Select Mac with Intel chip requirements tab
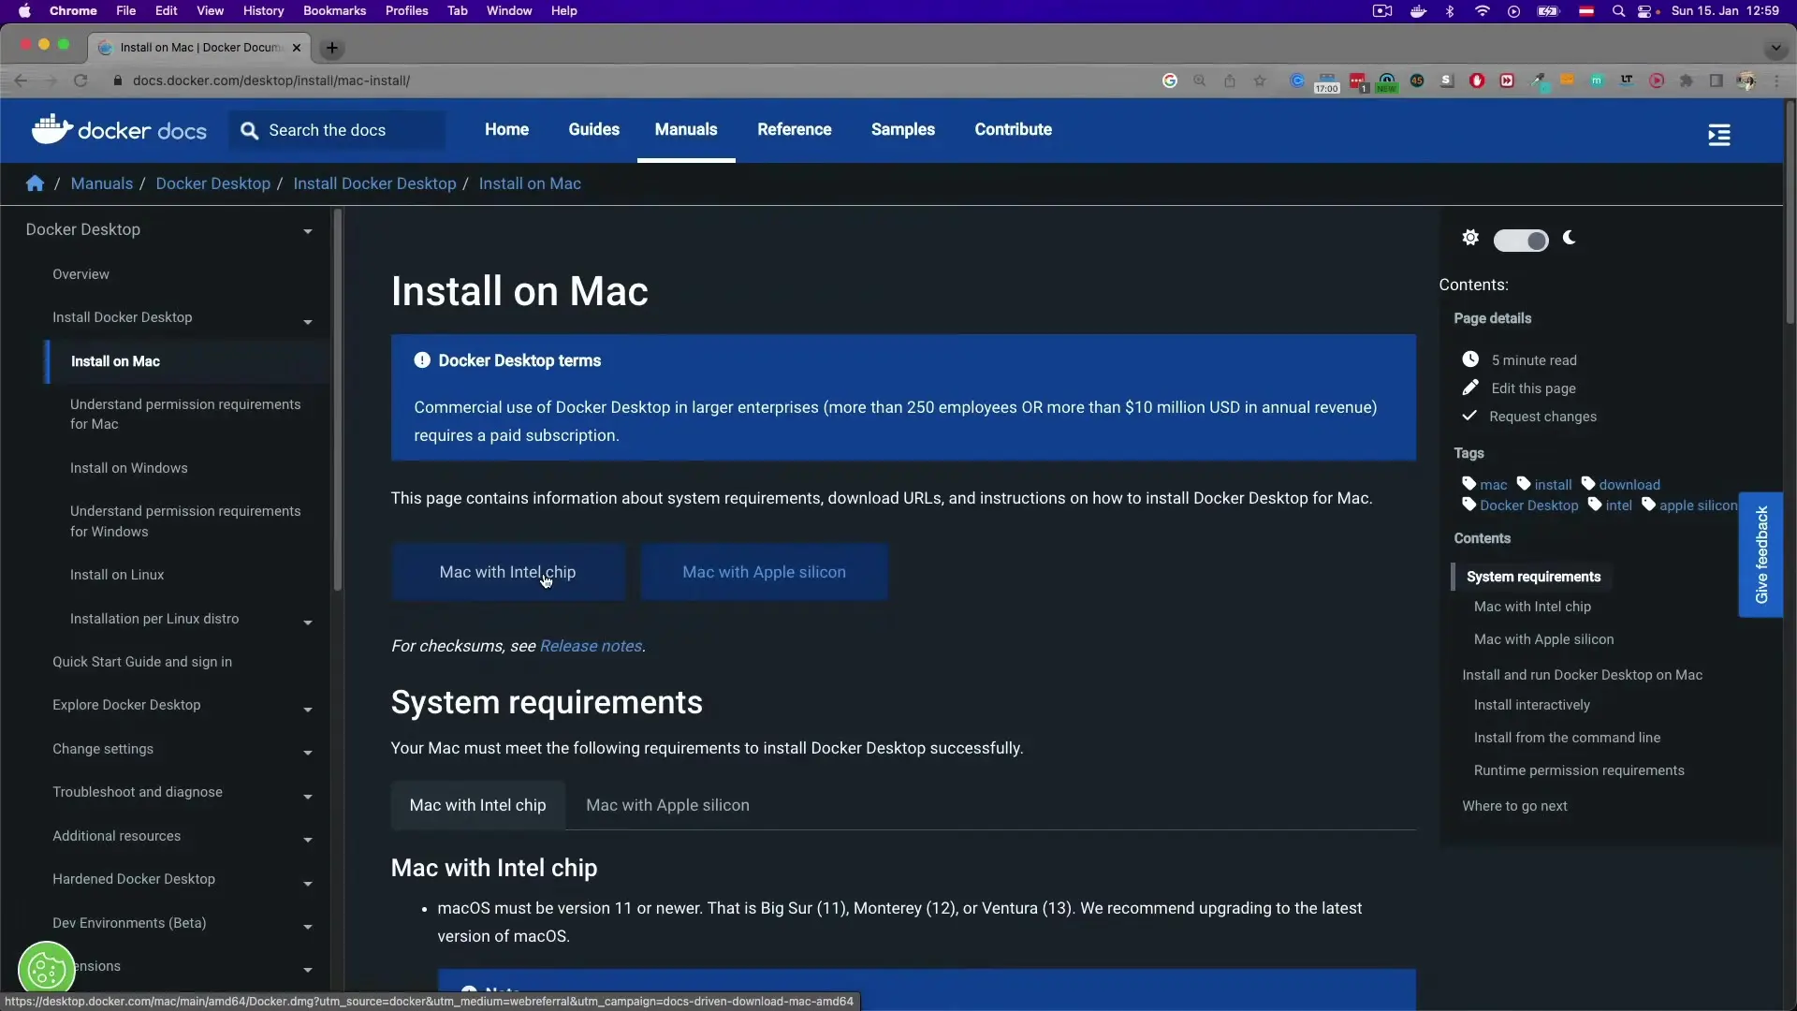Screen dimensions: 1797x1011 tap(477, 805)
